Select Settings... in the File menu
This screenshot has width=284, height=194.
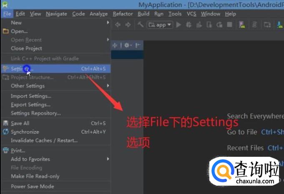coord(56,69)
